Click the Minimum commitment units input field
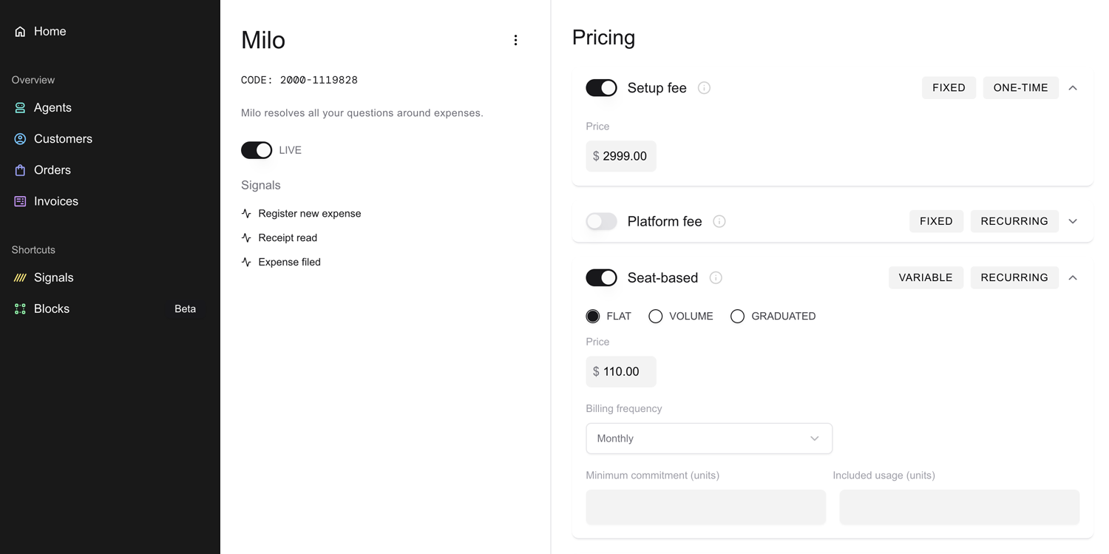Viewport: 1109px width, 554px height. [x=705, y=507]
